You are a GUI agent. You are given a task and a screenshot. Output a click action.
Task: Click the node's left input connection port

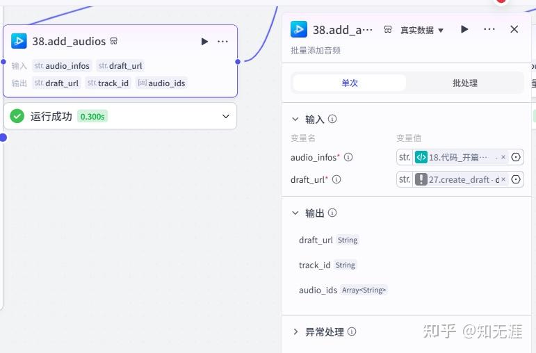tap(3, 62)
